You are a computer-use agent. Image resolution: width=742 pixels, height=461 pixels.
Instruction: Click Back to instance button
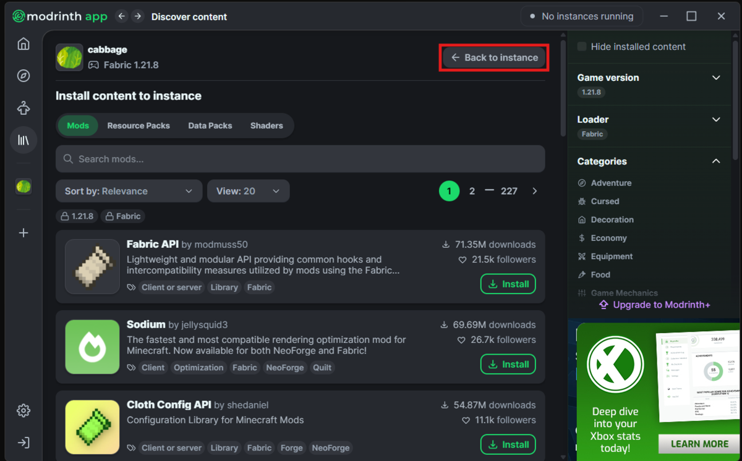(x=494, y=57)
